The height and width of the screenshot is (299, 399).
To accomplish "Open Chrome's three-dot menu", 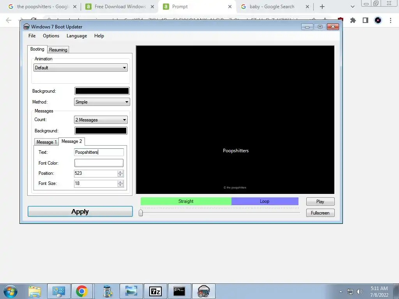I will 390,20.
